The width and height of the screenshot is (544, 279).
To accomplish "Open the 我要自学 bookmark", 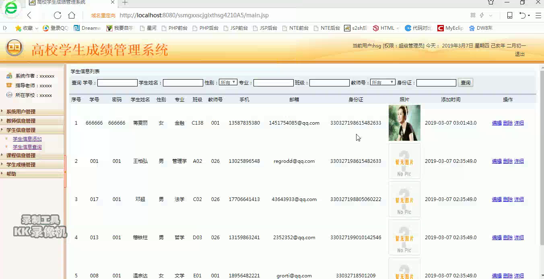I will pyautogui.click(x=120, y=28).
